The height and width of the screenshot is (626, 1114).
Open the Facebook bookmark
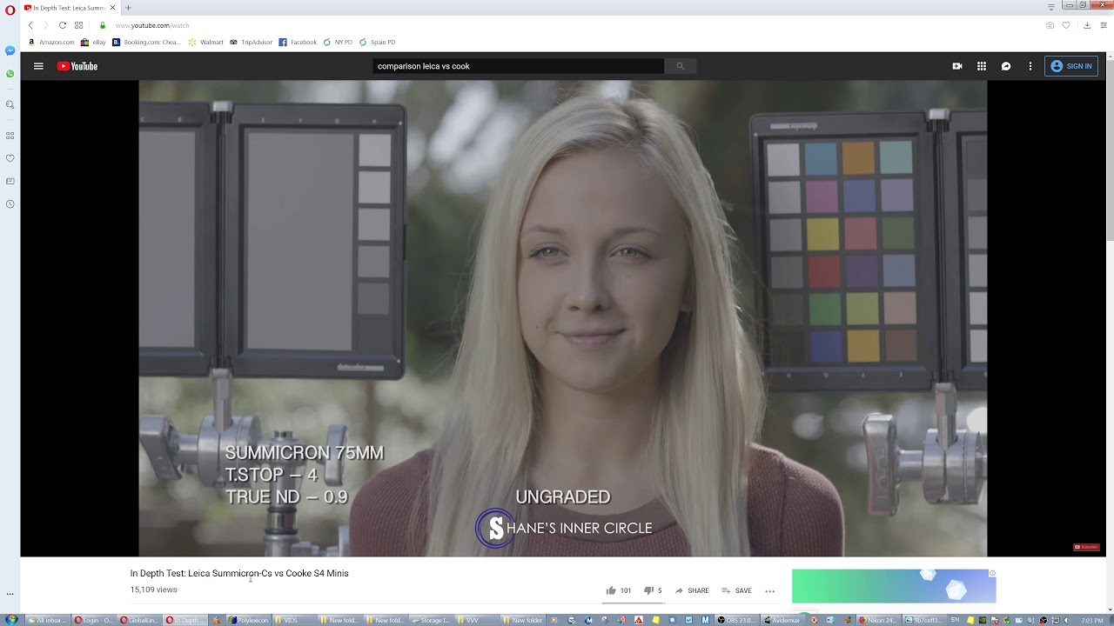(298, 42)
